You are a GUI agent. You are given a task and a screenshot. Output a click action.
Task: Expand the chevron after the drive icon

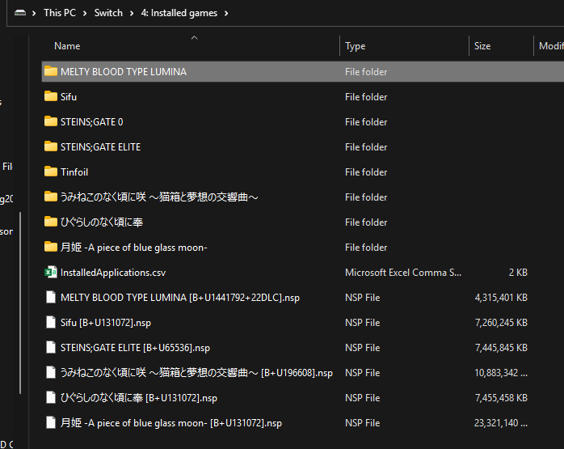[34, 13]
